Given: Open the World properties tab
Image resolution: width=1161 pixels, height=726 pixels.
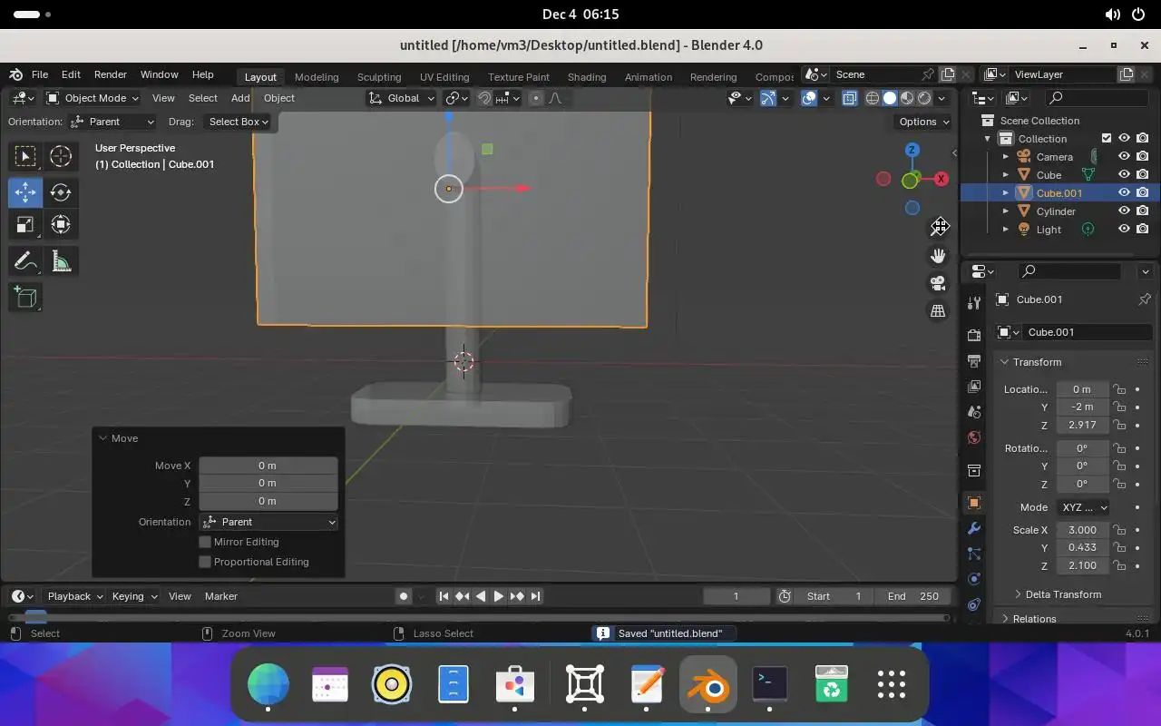Looking at the screenshot, I should [974, 437].
